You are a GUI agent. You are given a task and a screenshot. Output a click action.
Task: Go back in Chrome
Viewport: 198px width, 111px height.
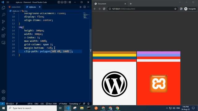coord(95,9)
